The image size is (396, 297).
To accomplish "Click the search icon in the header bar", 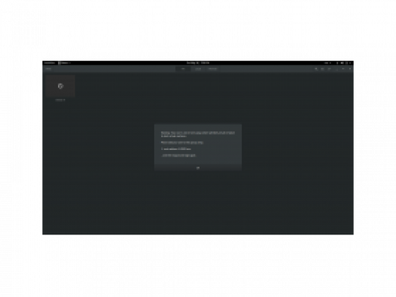I will (315, 69).
